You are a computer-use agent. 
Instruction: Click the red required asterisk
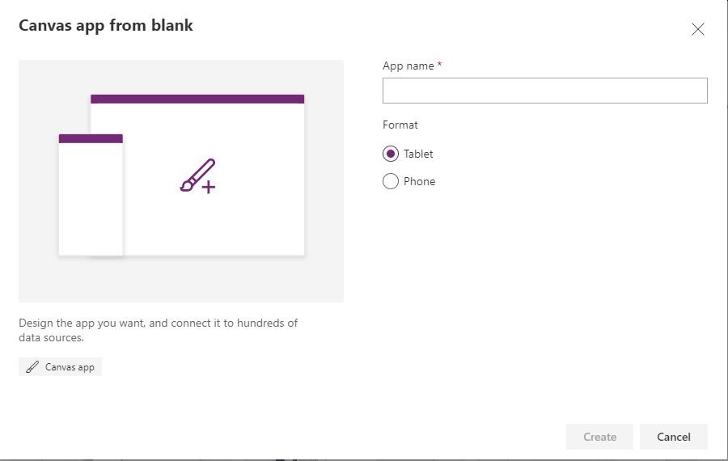pos(439,65)
